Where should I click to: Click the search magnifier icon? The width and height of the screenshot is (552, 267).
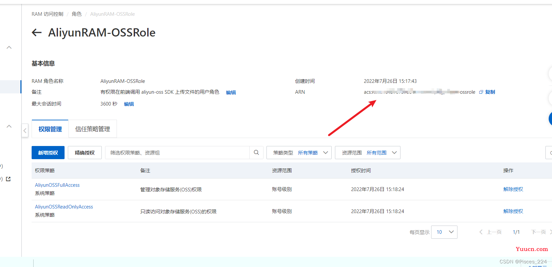point(256,153)
